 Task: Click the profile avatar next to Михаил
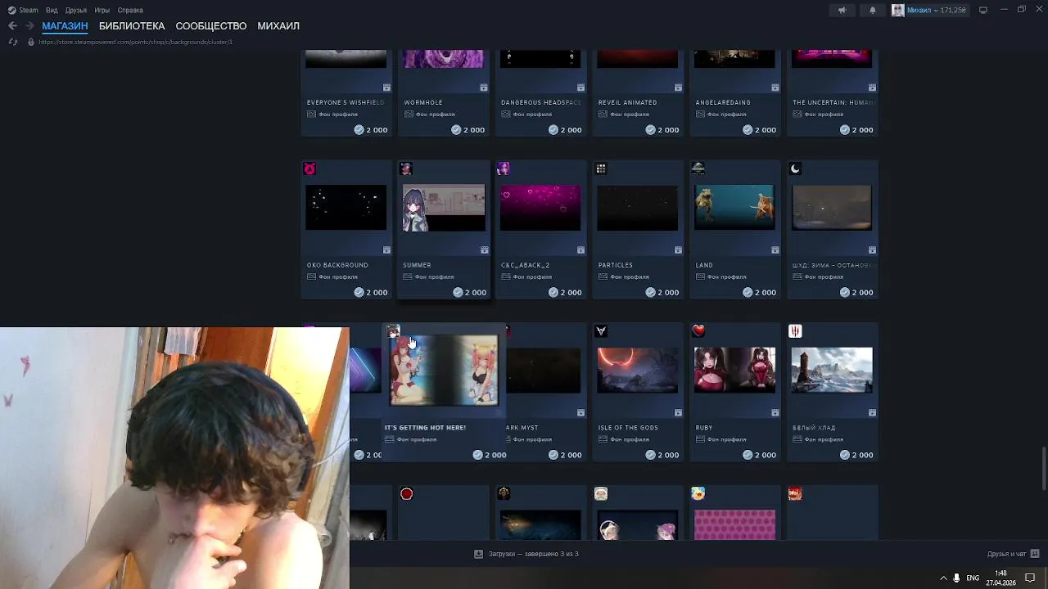(x=898, y=10)
